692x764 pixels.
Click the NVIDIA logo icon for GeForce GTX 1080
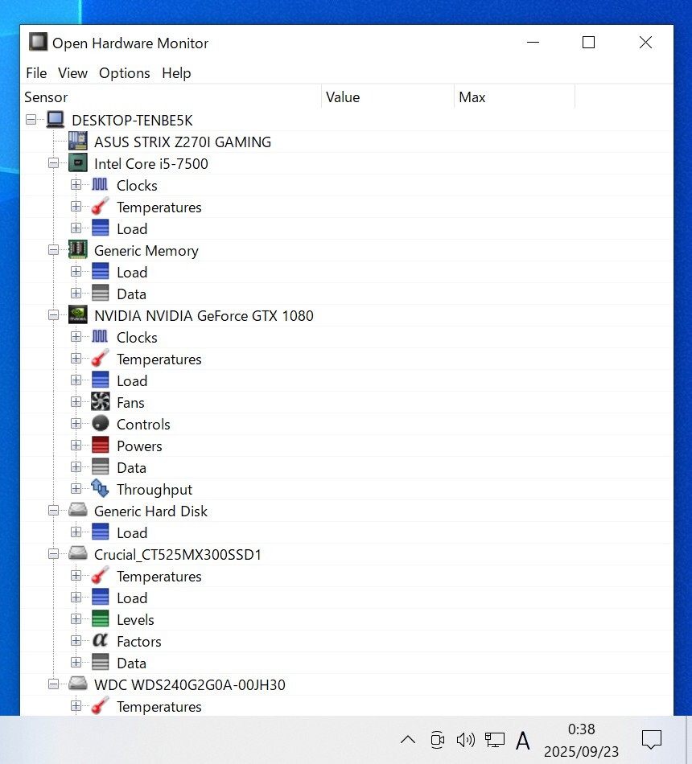coord(78,315)
